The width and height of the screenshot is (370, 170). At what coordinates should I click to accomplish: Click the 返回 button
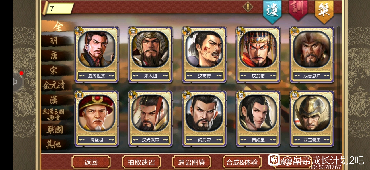click(91, 162)
